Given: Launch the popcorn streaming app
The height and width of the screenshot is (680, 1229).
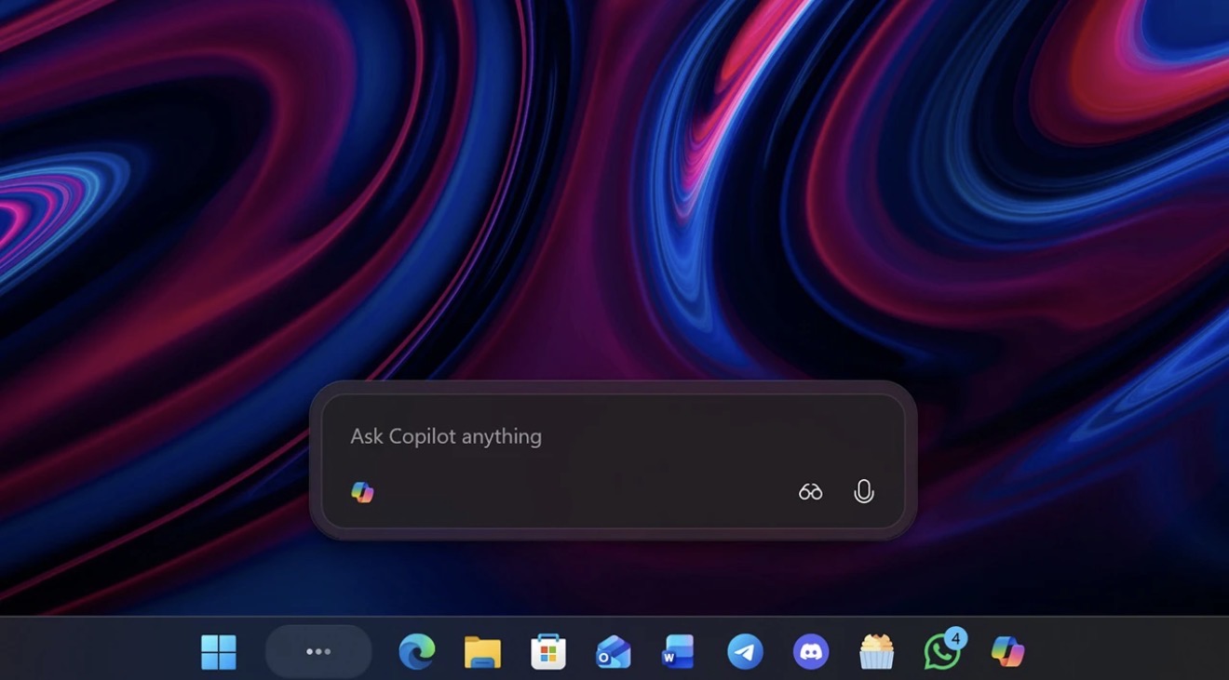Looking at the screenshot, I should pos(877,651).
